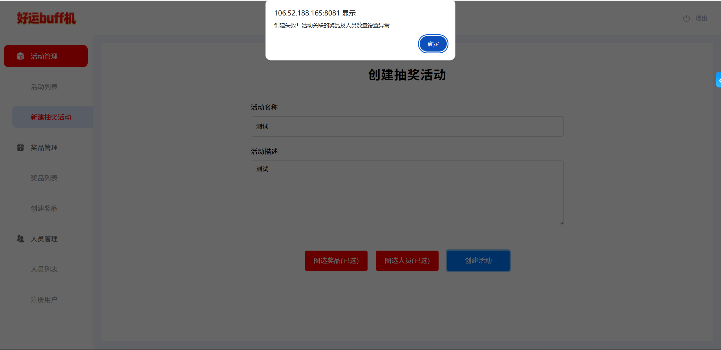This screenshot has width=721, height=350.
Task: Click the 活动名称 input field
Action: 407,126
